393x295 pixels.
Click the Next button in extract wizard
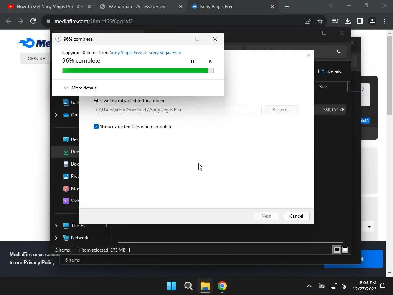266,216
